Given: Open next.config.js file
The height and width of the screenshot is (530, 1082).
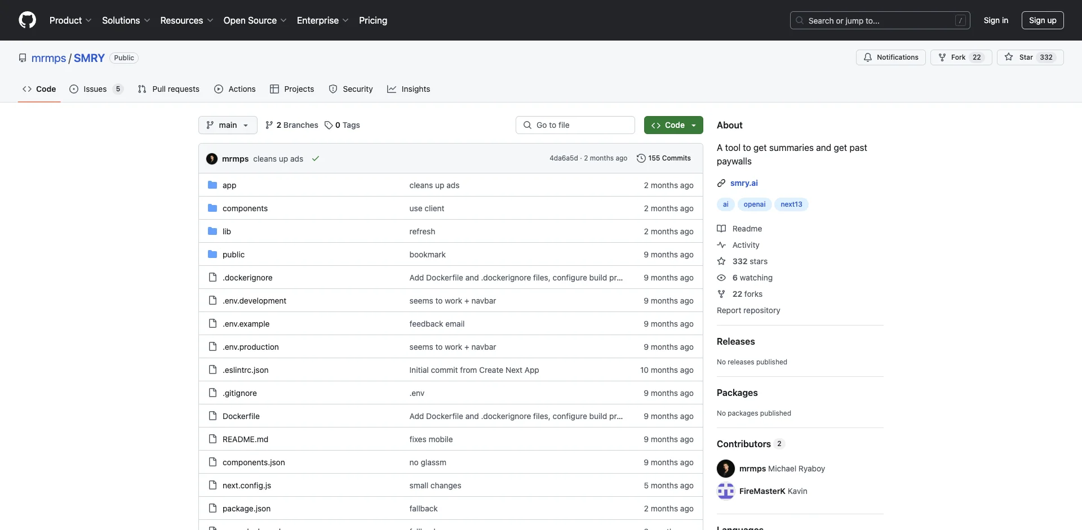Looking at the screenshot, I should 247,486.
